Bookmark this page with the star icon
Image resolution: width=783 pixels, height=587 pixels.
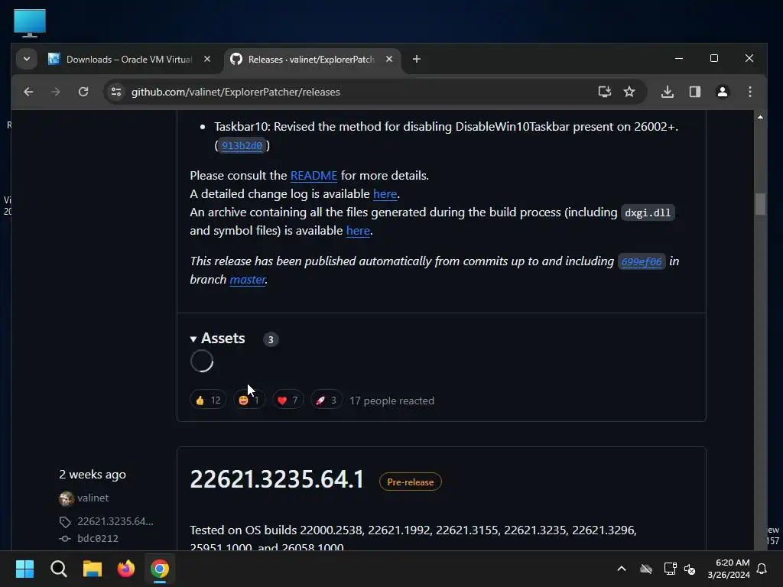point(629,92)
